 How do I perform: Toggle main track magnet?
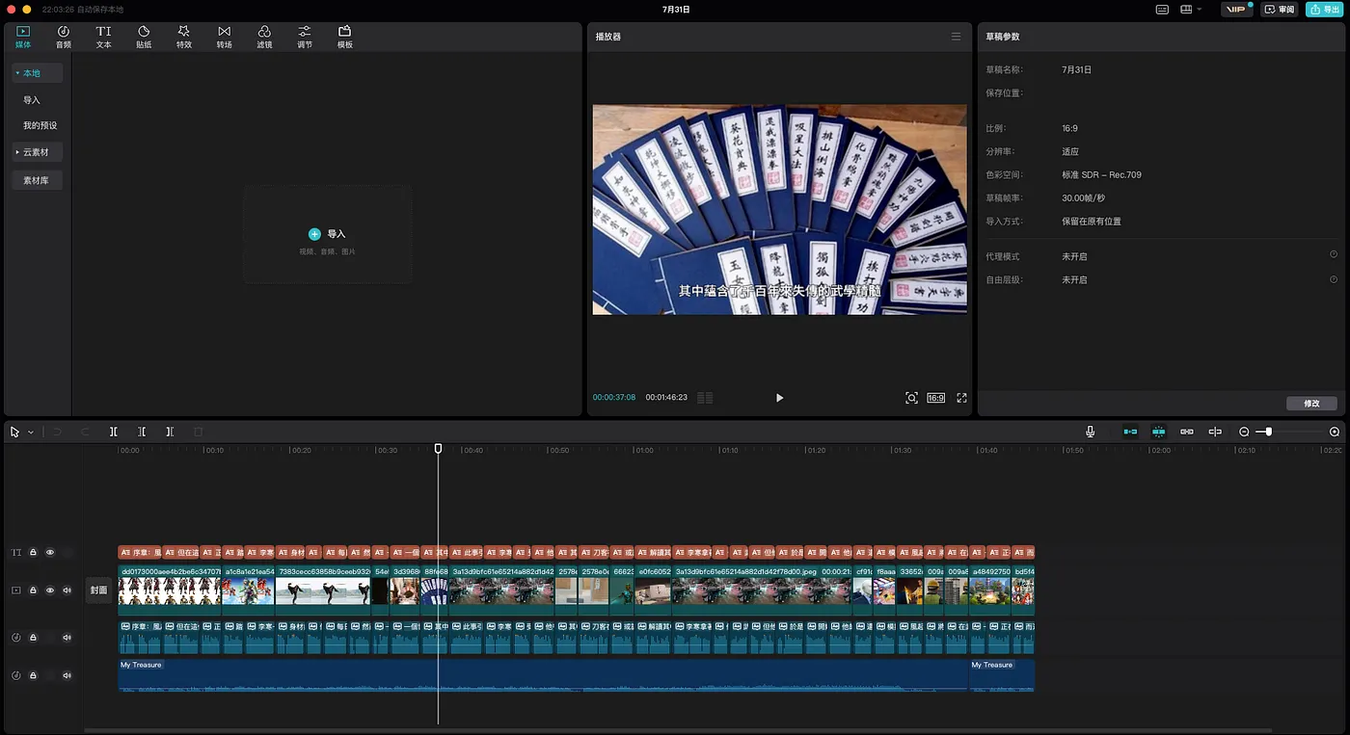tap(1130, 432)
